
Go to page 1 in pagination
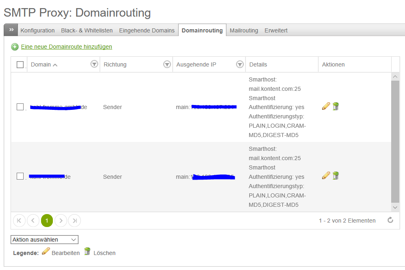tap(47, 221)
